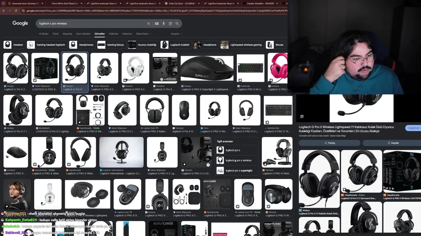Select the Gaming headset logitech chip
Viewport: 421px width, 236px height.
click(x=47, y=45)
